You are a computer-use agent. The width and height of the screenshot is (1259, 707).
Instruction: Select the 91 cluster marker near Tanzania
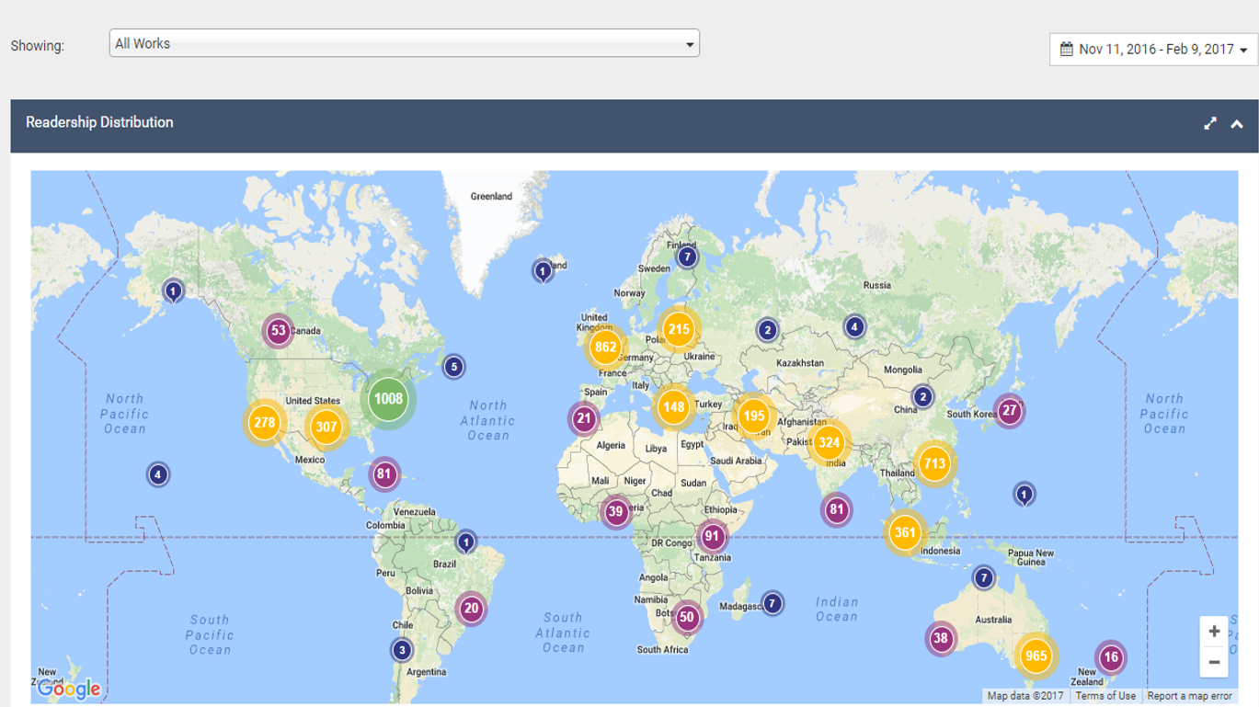pos(712,536)
